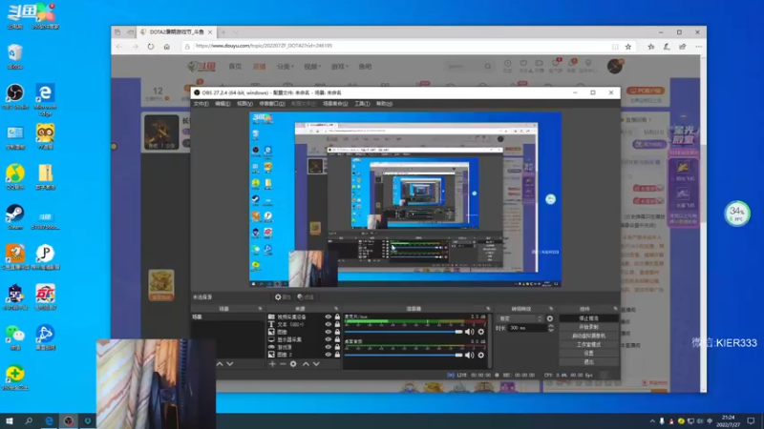
Task: Open 视图(V) menu in OBS
Action: pos(244,104)
